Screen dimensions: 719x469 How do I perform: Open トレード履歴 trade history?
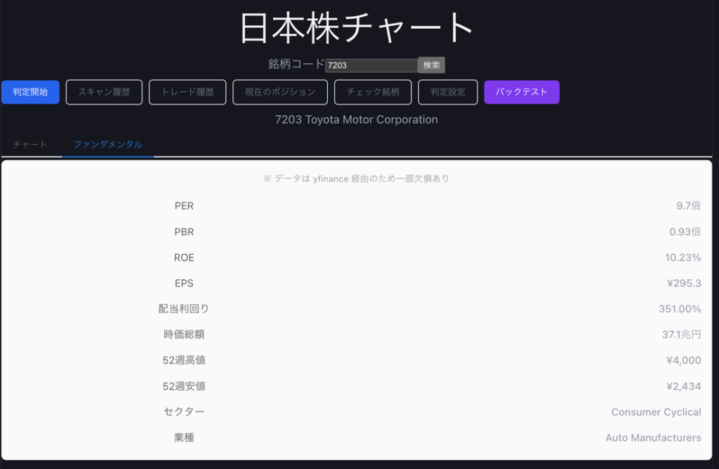[187, 92]
